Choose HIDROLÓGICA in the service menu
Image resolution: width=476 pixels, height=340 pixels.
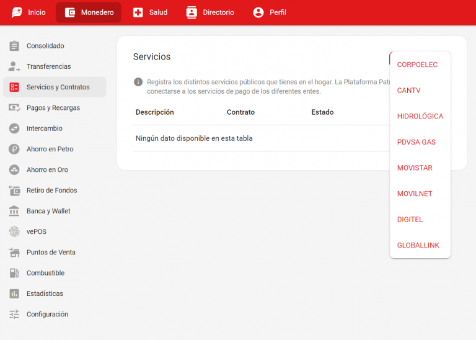point(420,117)
